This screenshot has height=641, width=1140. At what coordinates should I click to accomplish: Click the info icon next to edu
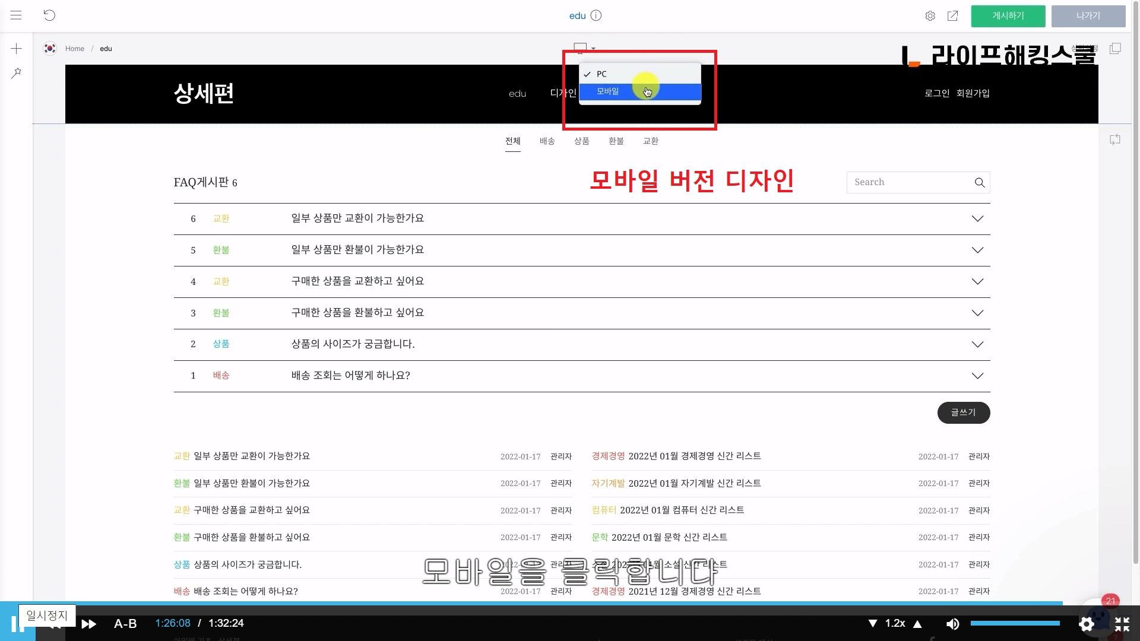click(x=596, y=15)
